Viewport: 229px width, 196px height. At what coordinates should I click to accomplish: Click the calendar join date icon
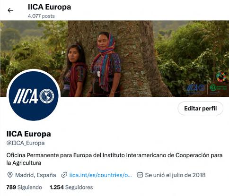point(140,175)
